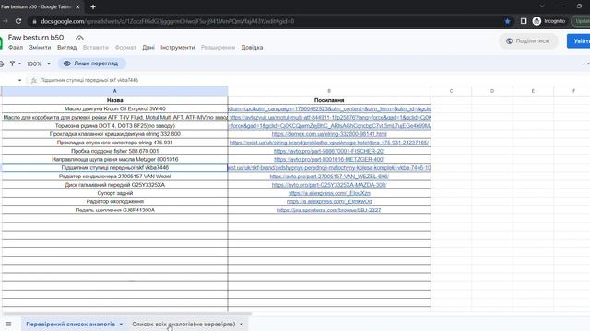Open the exist.ua elring 475.931 link

[x=329, y=143]
